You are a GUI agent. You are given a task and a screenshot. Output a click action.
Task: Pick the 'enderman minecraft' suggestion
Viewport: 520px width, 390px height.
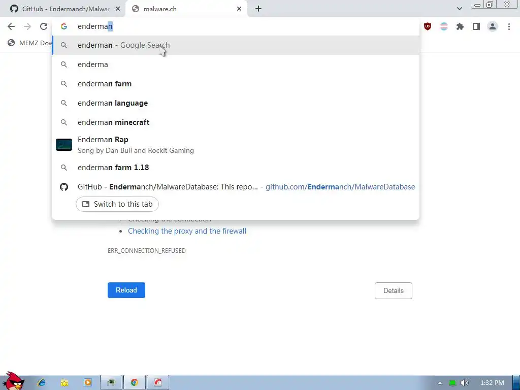(236, 122)
